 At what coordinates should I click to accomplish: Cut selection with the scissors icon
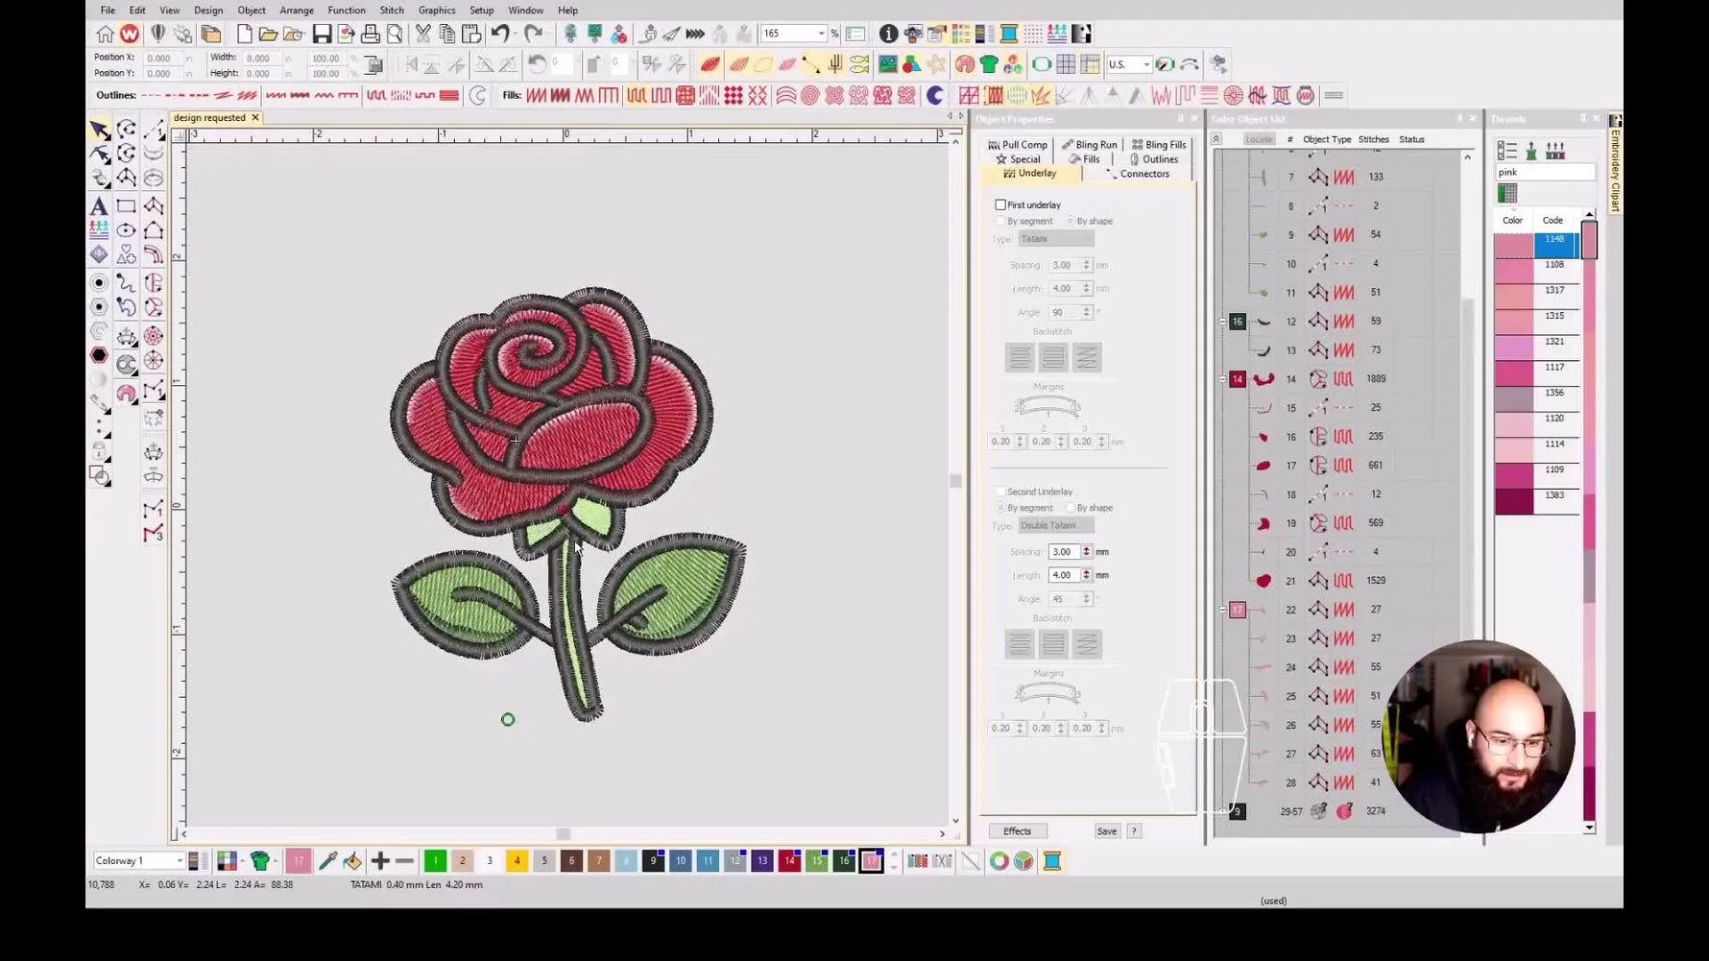pyautogui.click(x=422, y=34)
